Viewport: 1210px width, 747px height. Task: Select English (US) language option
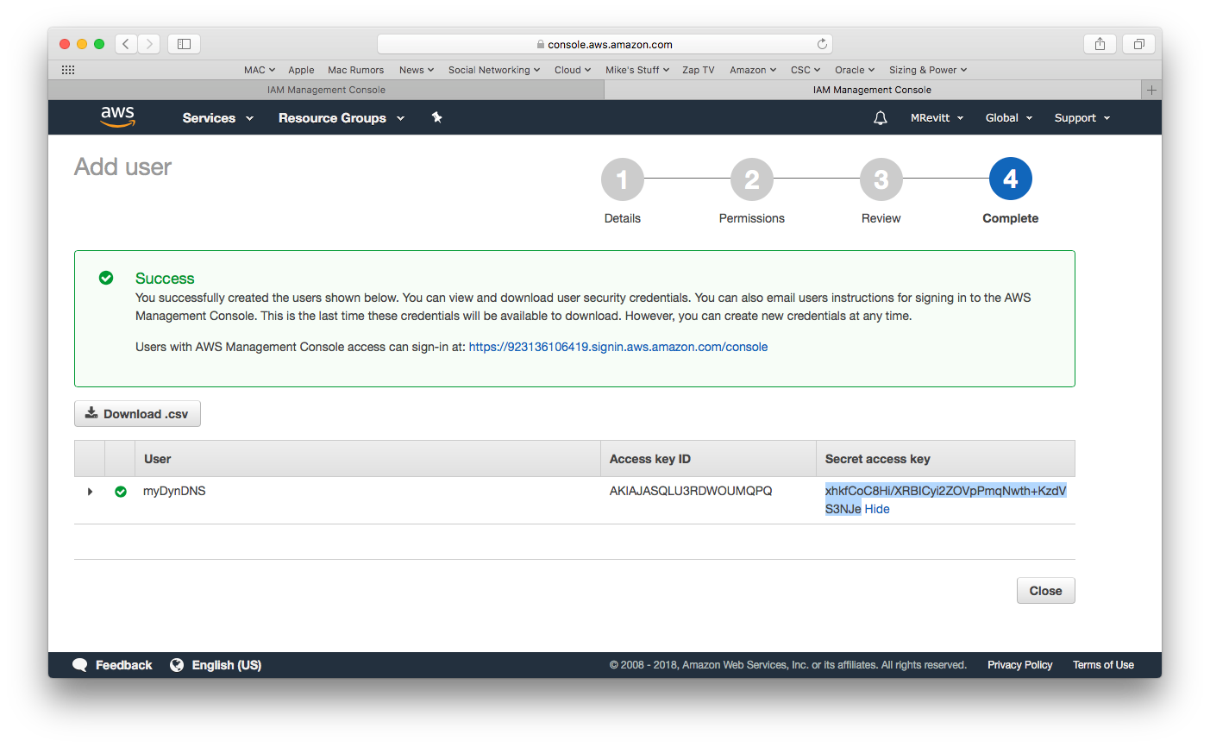226,665
